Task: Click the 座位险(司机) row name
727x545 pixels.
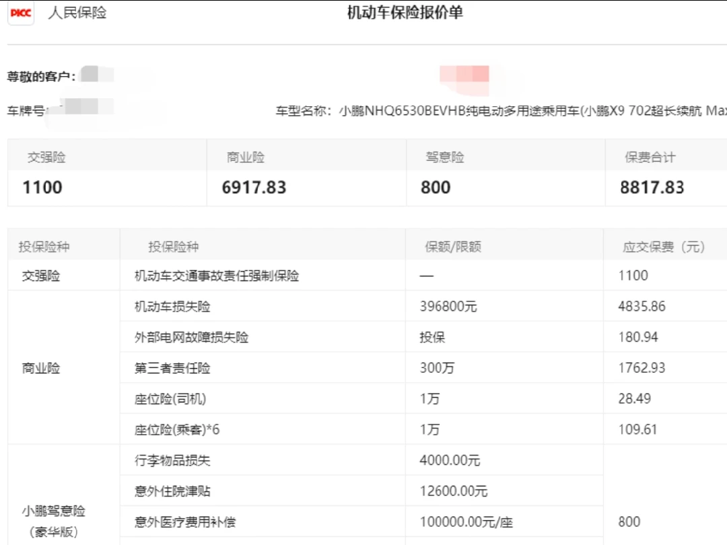Action: point(170,399)
